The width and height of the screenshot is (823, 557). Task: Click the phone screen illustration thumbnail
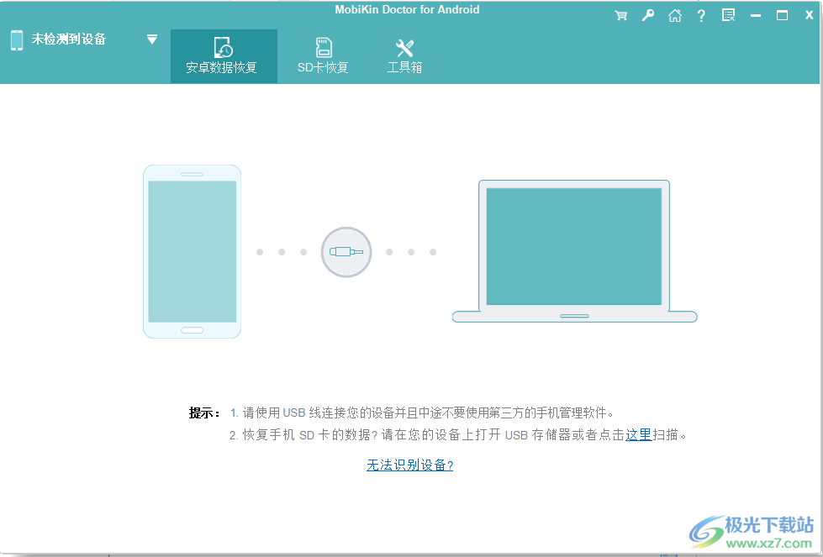[192, 250]
